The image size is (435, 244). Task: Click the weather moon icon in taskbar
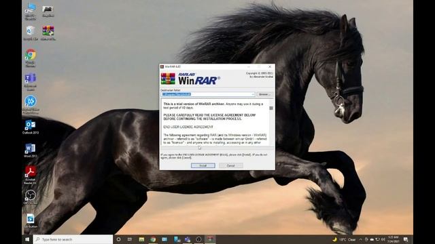click(334, 239)
